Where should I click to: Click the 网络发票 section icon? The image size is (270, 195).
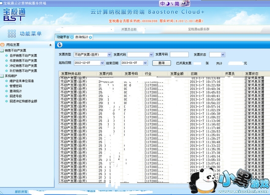point(2,45)
